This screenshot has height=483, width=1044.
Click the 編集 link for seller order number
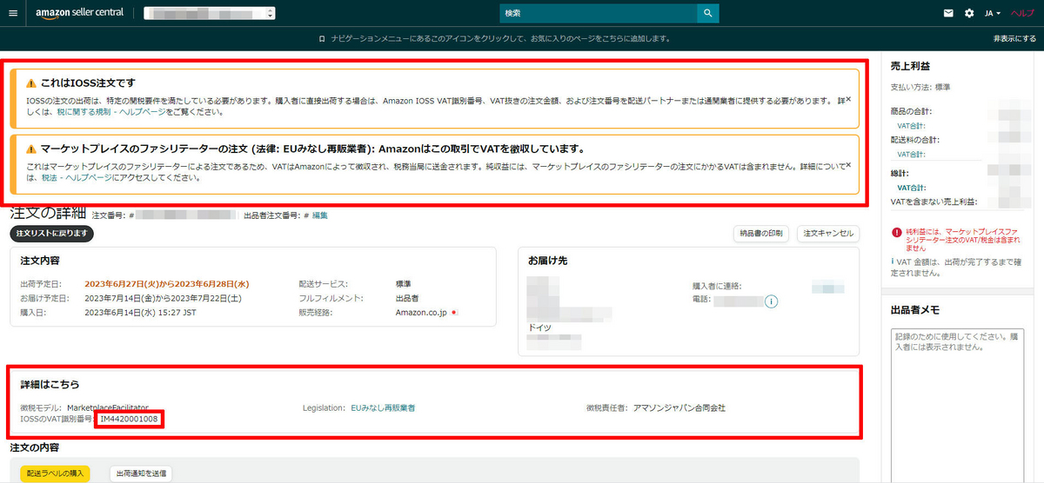coord(320,215)
